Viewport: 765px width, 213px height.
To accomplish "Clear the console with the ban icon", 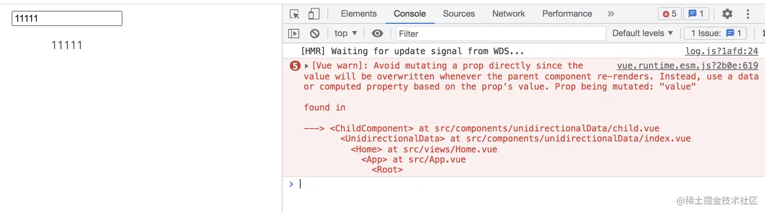I will 315,33.
